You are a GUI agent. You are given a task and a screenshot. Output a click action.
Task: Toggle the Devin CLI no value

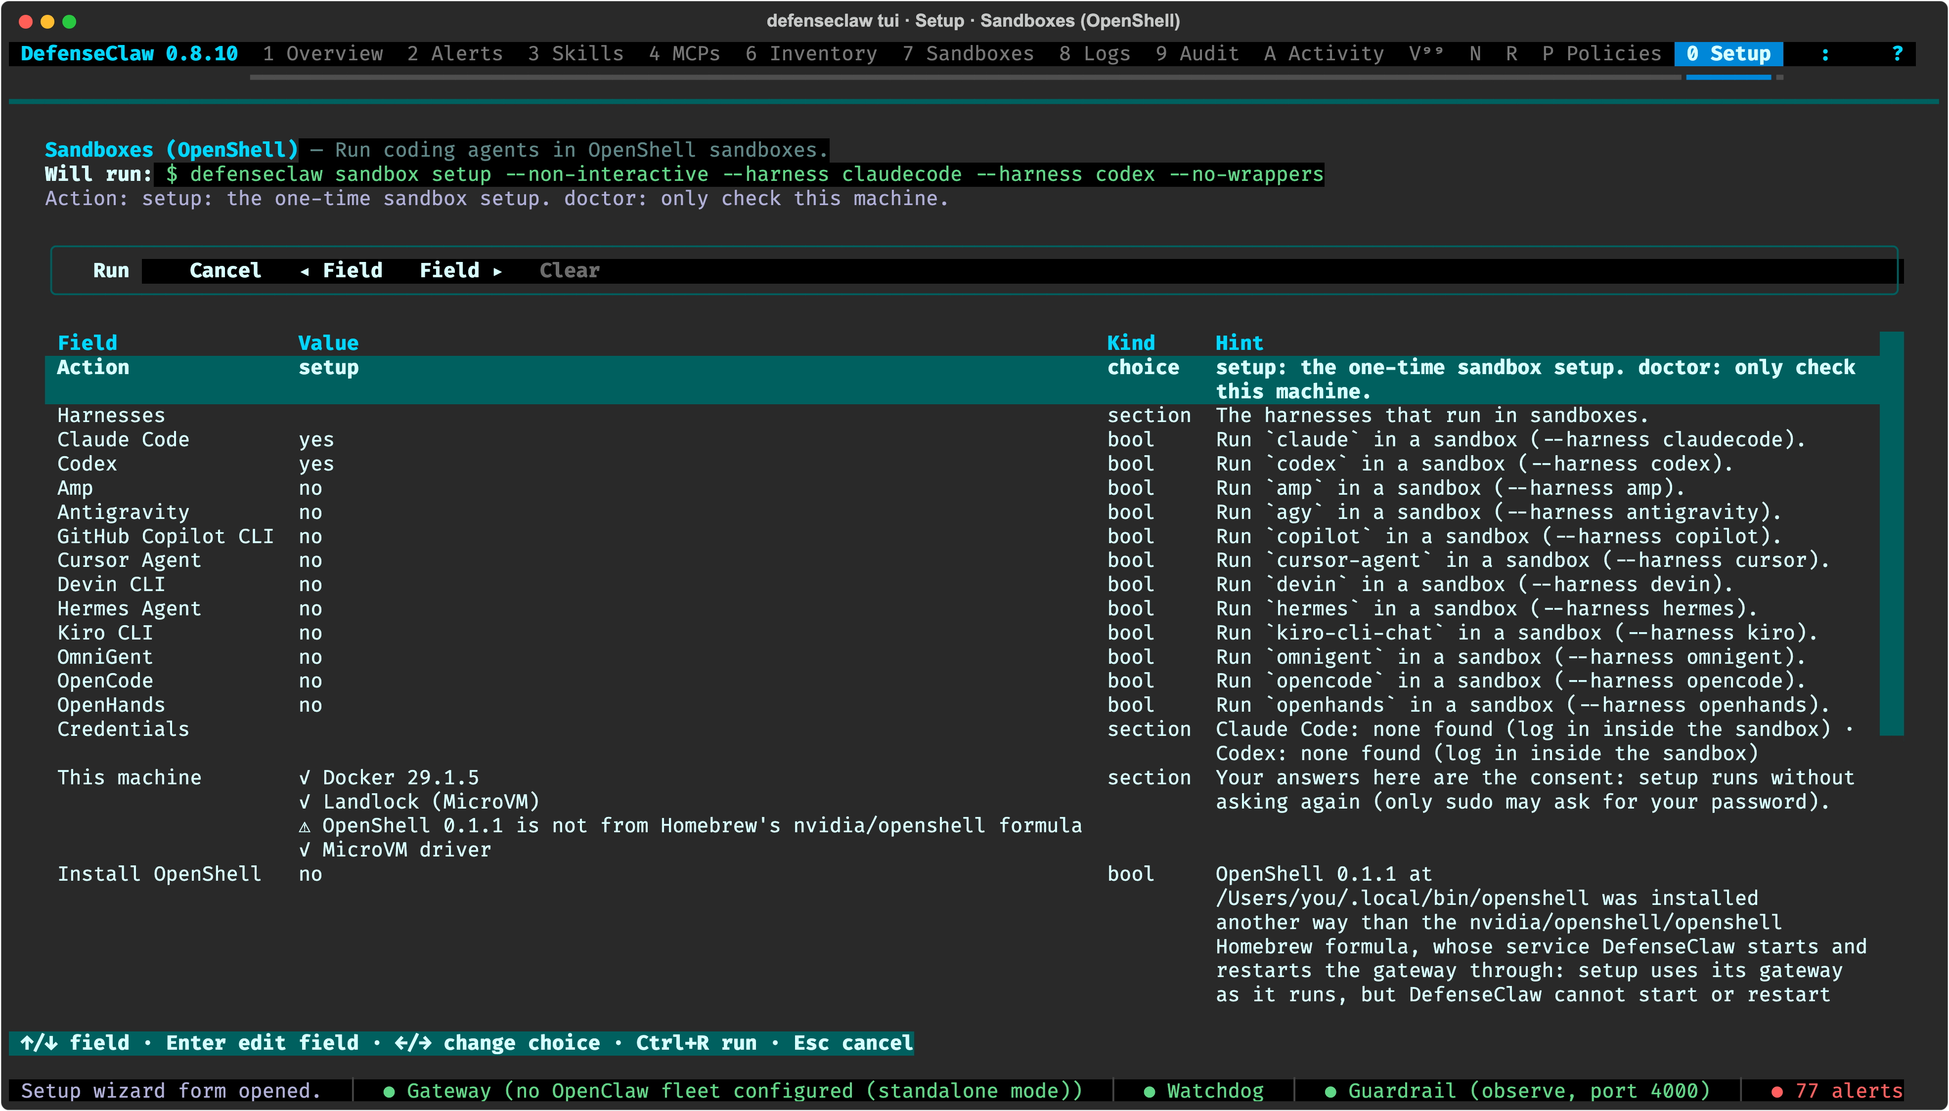[310, 585]
